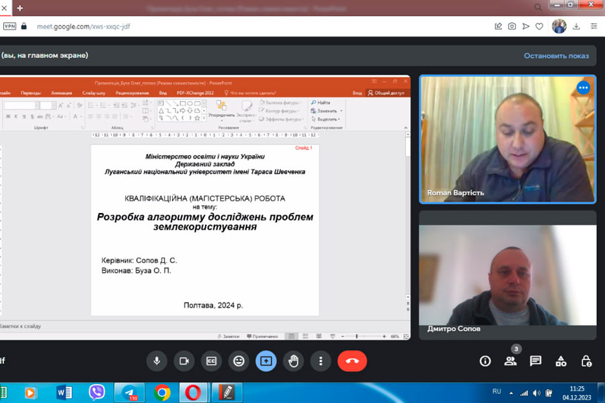
Task: Click the zoom in plus button
Action: [x=385, y=337]
